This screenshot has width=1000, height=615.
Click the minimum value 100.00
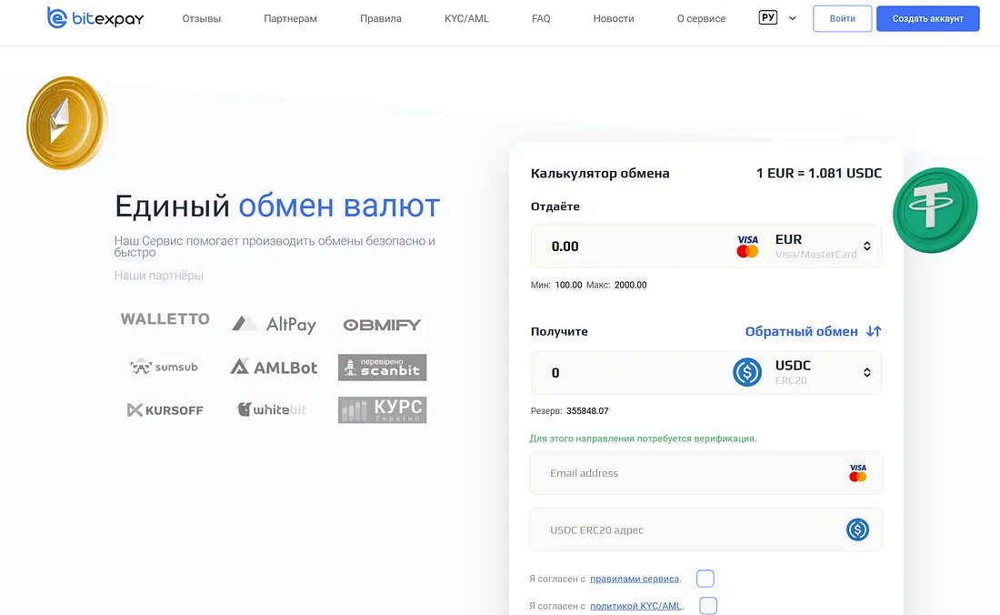pos(568,285)
